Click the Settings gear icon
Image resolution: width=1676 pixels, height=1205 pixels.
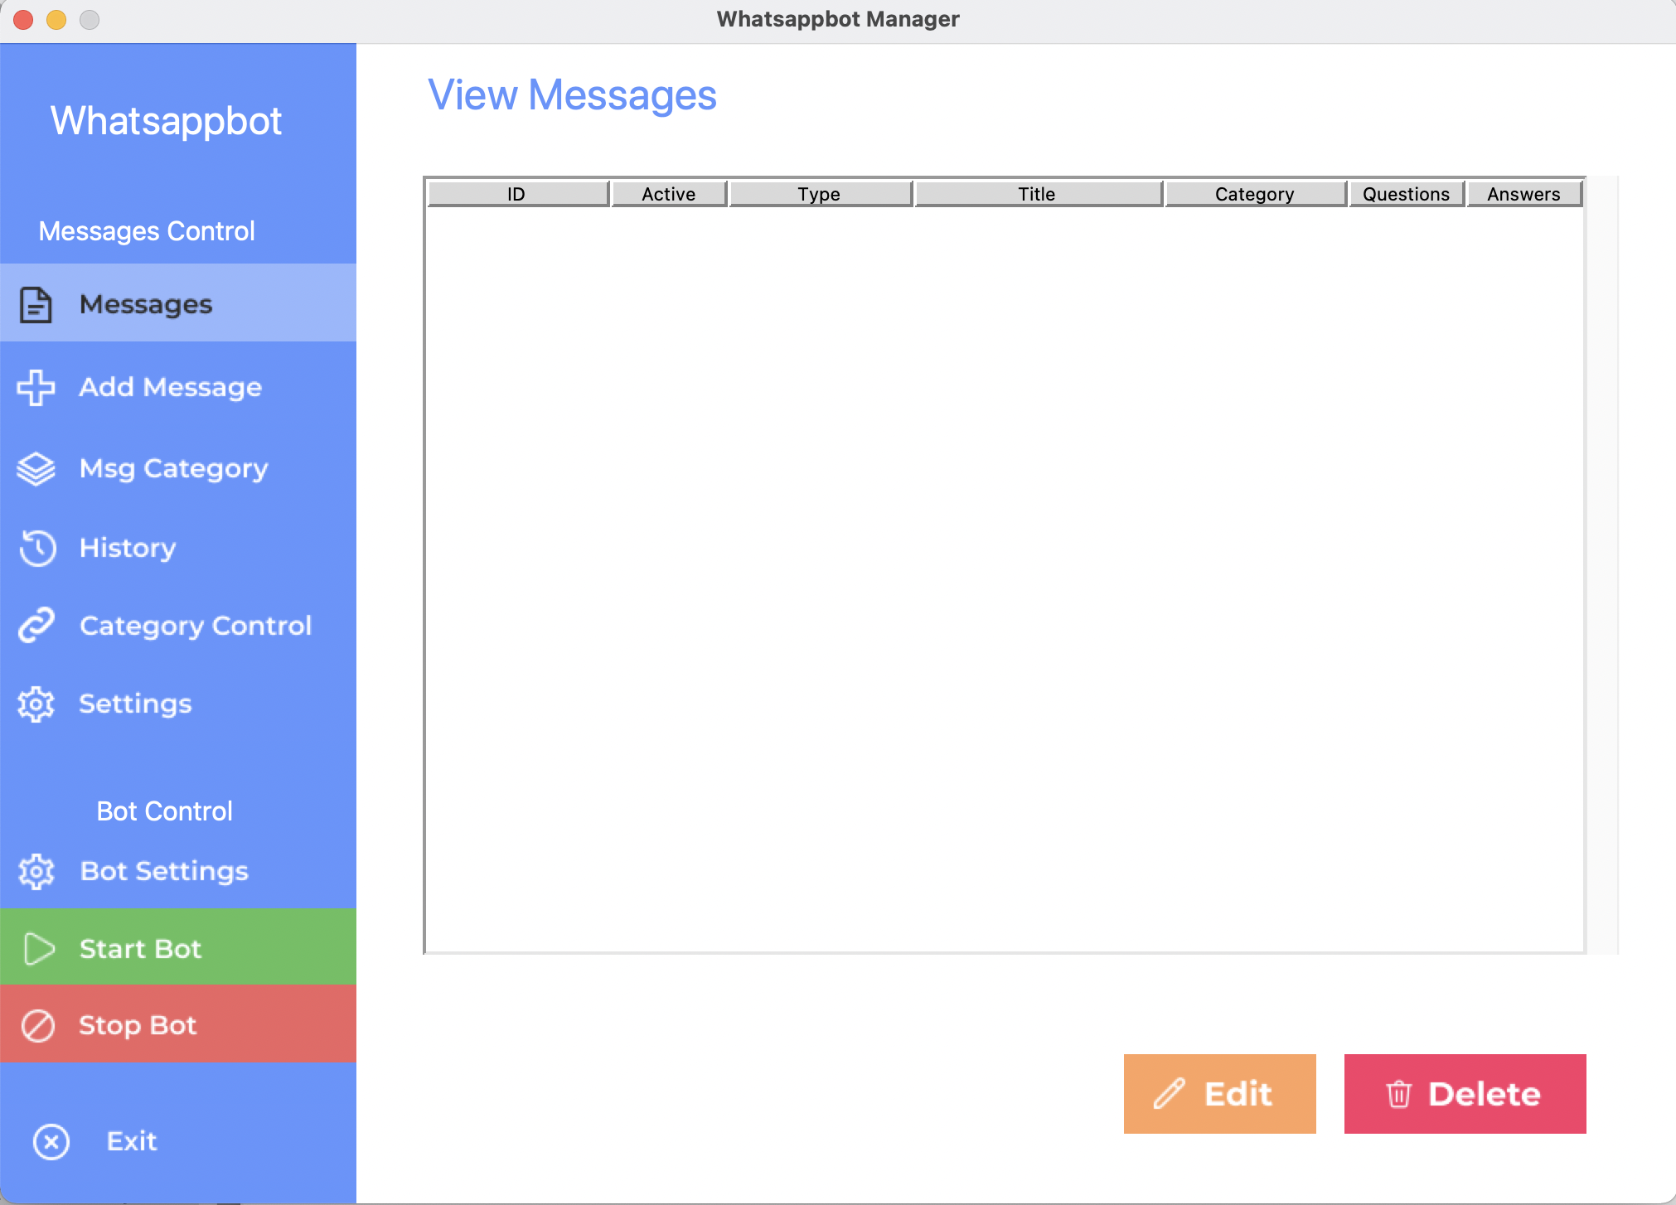click(36, 704)
